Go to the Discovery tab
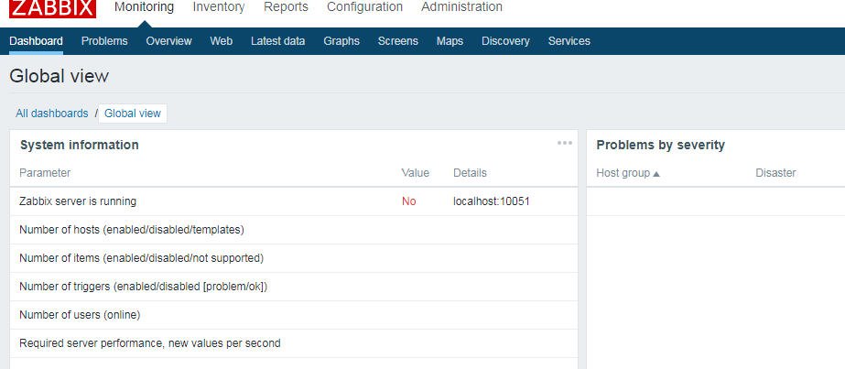Screen dimensions: 845x369 click(505, 41)
